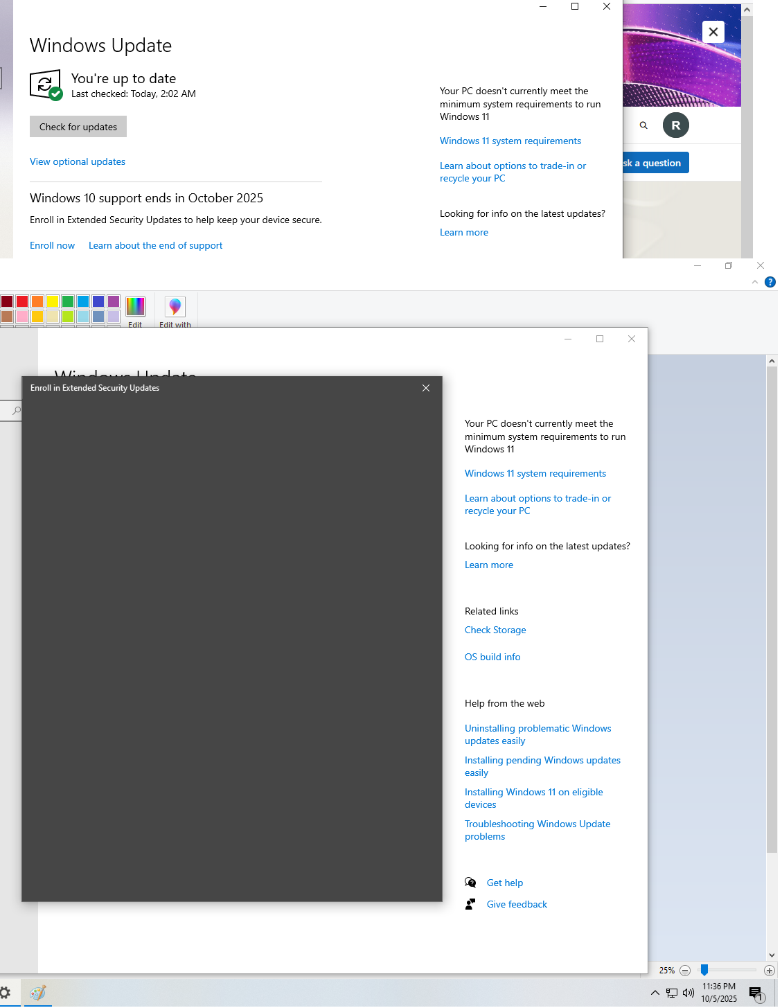Open Paint help question mark icon
This screenshot has height=1008, width=782.
click(x=770, y=282)
